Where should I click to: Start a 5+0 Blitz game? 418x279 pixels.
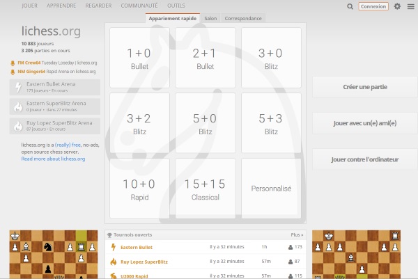tap(206, 123)
